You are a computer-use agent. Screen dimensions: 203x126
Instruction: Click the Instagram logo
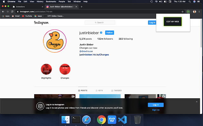(41, 23)
